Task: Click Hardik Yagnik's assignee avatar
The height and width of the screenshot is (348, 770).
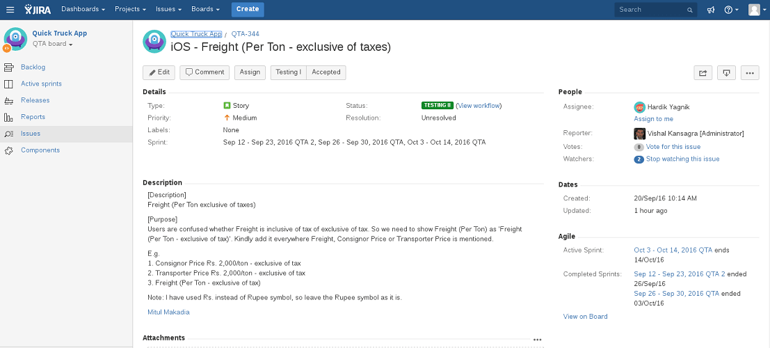Action: (x=639, y=107)
